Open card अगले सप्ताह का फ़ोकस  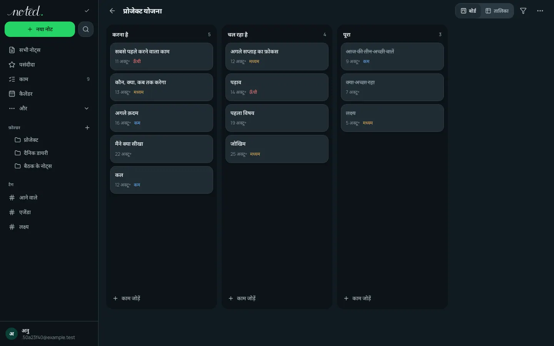[x=277, y=57]
